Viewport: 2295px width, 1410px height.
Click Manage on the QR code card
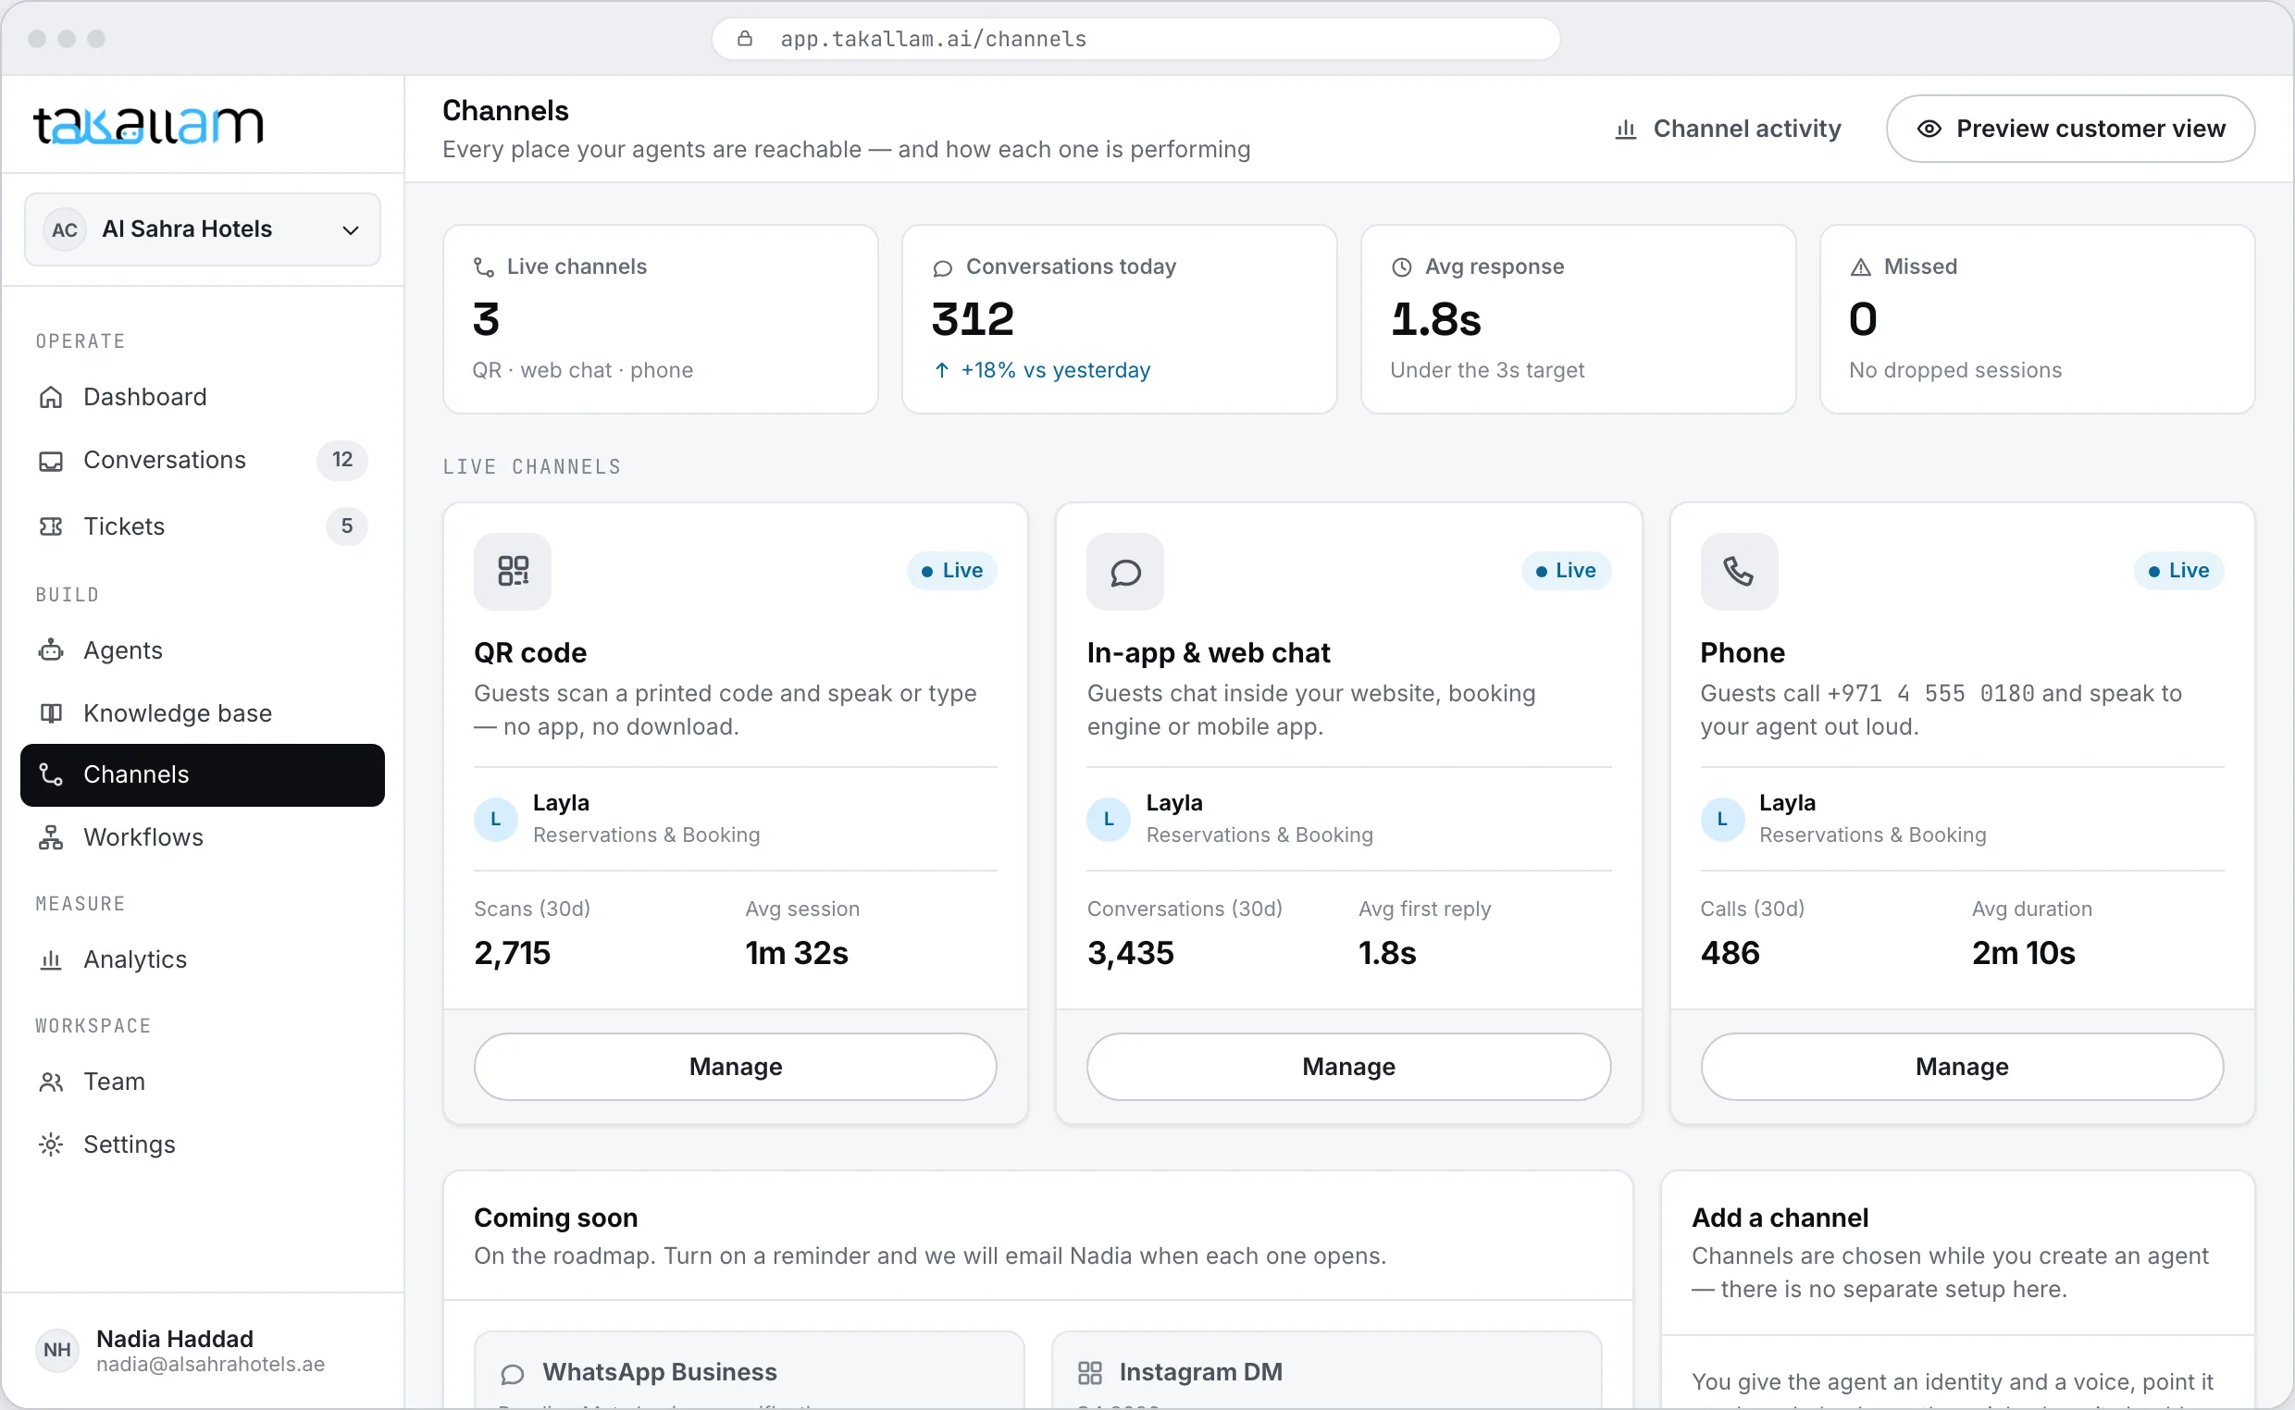pyautogui.click(x=736, y=1067)
